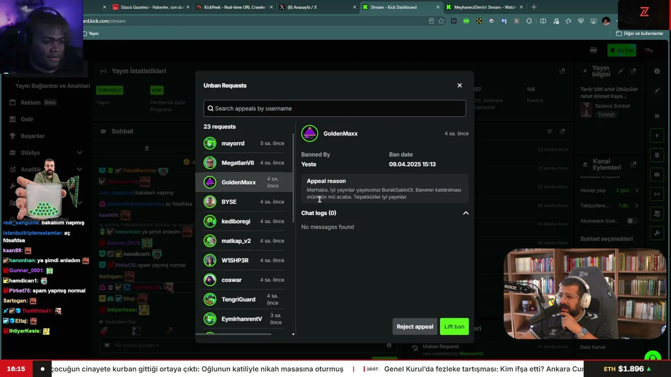
Task: Open browser profile avatar
Action: point(606,21)
